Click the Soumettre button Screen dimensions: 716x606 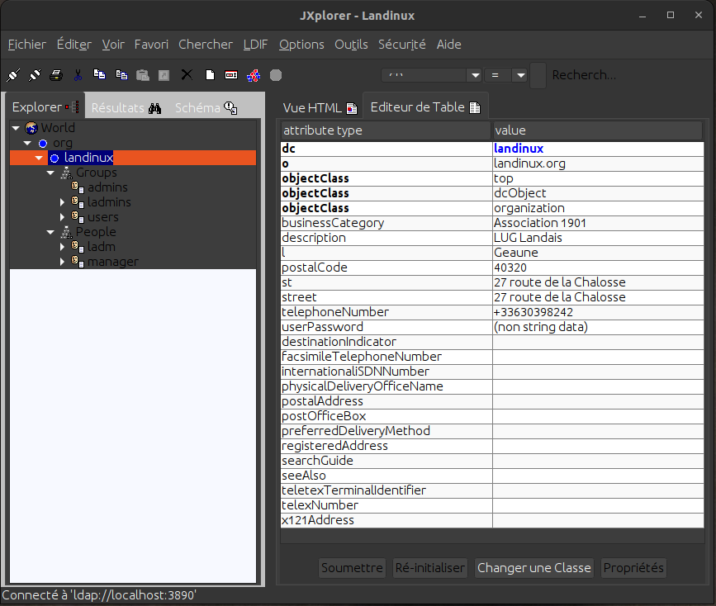pos(352,568)
